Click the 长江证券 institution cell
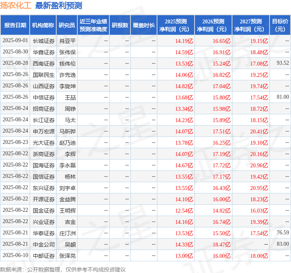 tap(44, 120)
